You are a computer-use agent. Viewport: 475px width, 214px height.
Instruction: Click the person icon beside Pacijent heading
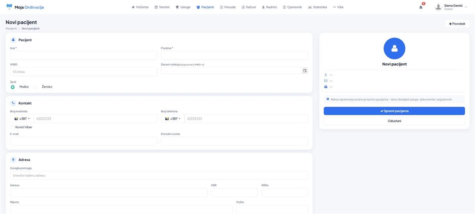tap(13, 40)
